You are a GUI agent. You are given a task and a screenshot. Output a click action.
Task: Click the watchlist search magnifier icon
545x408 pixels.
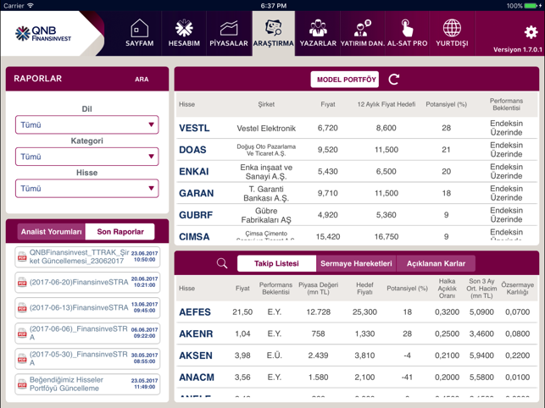click(x=222, y=263)
